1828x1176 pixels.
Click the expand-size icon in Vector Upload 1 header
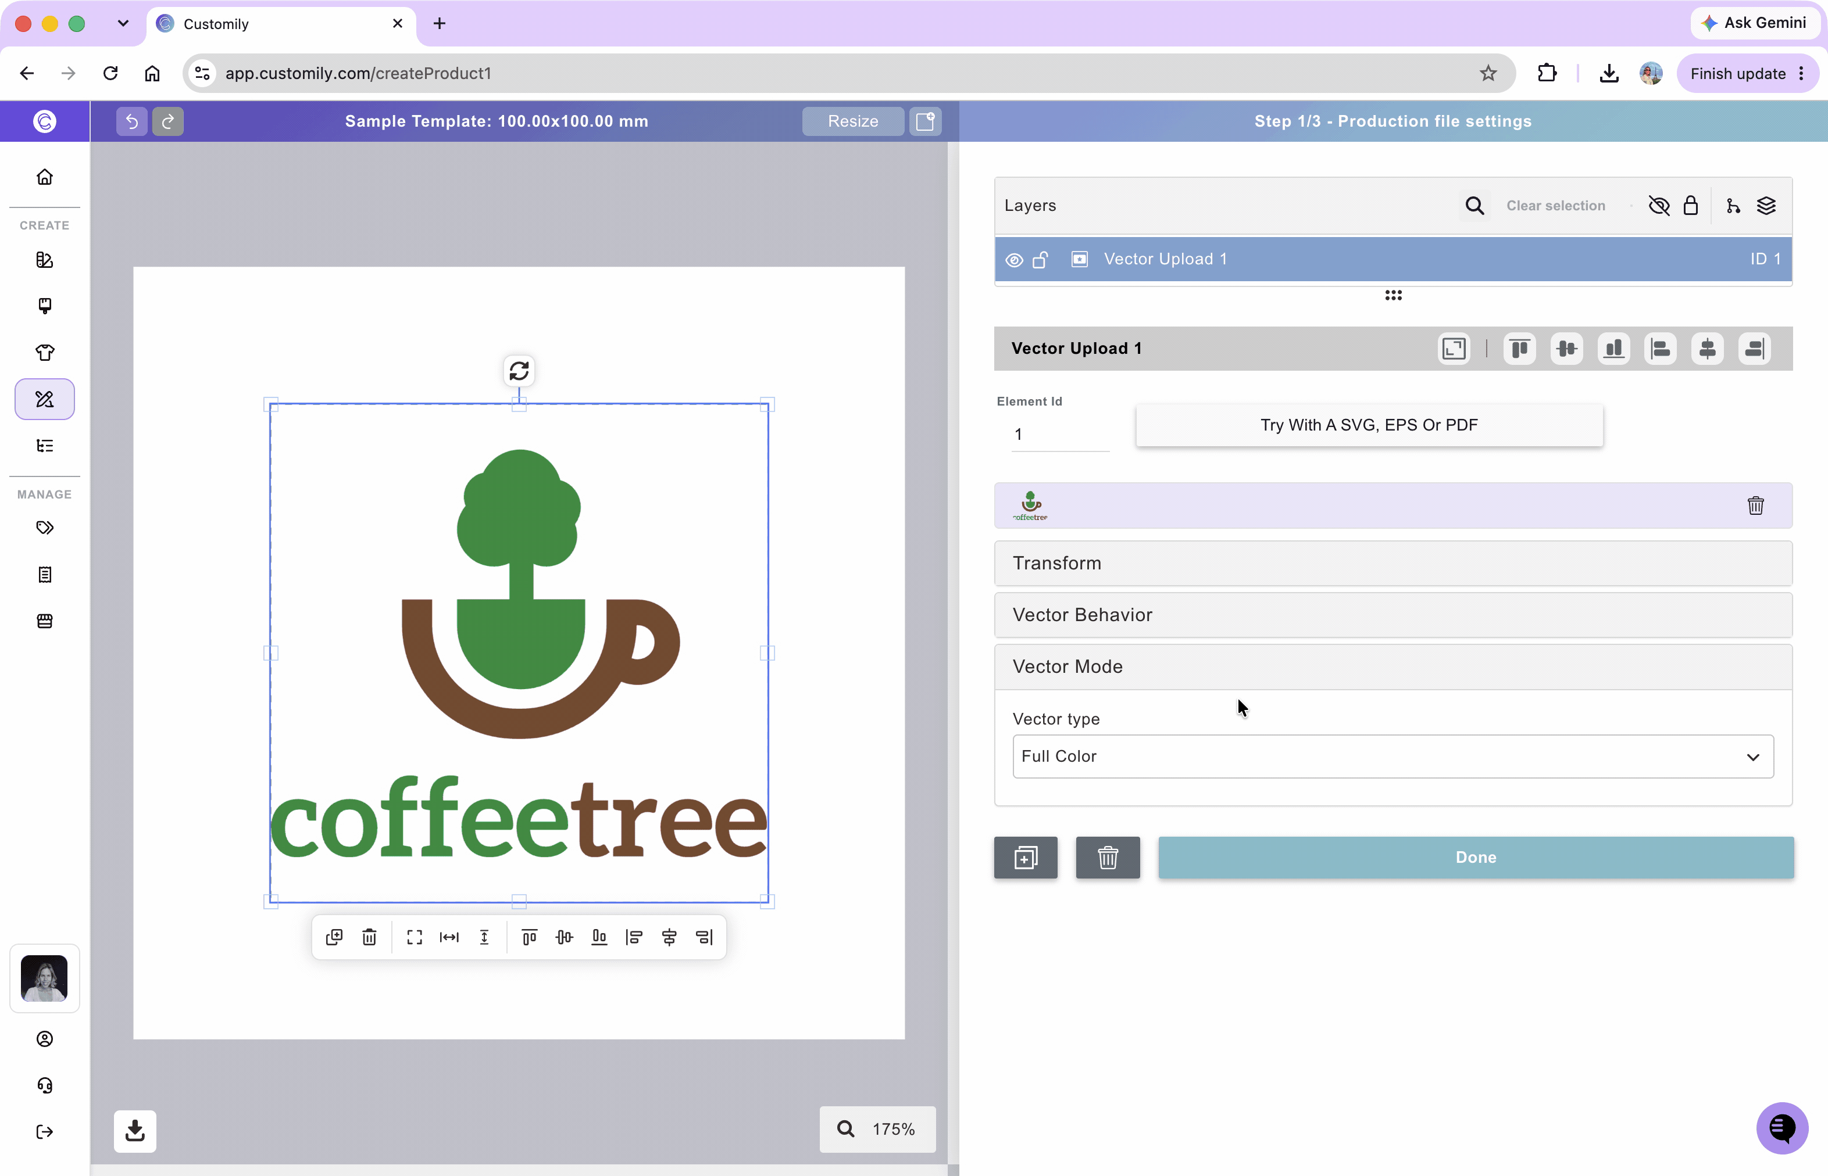[x=1454, y=349]
